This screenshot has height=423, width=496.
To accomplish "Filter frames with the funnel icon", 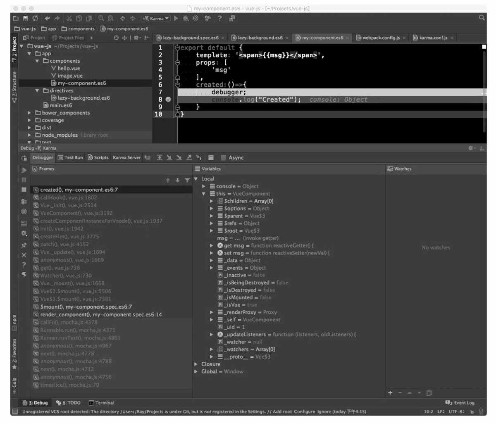I will (187, 180).
